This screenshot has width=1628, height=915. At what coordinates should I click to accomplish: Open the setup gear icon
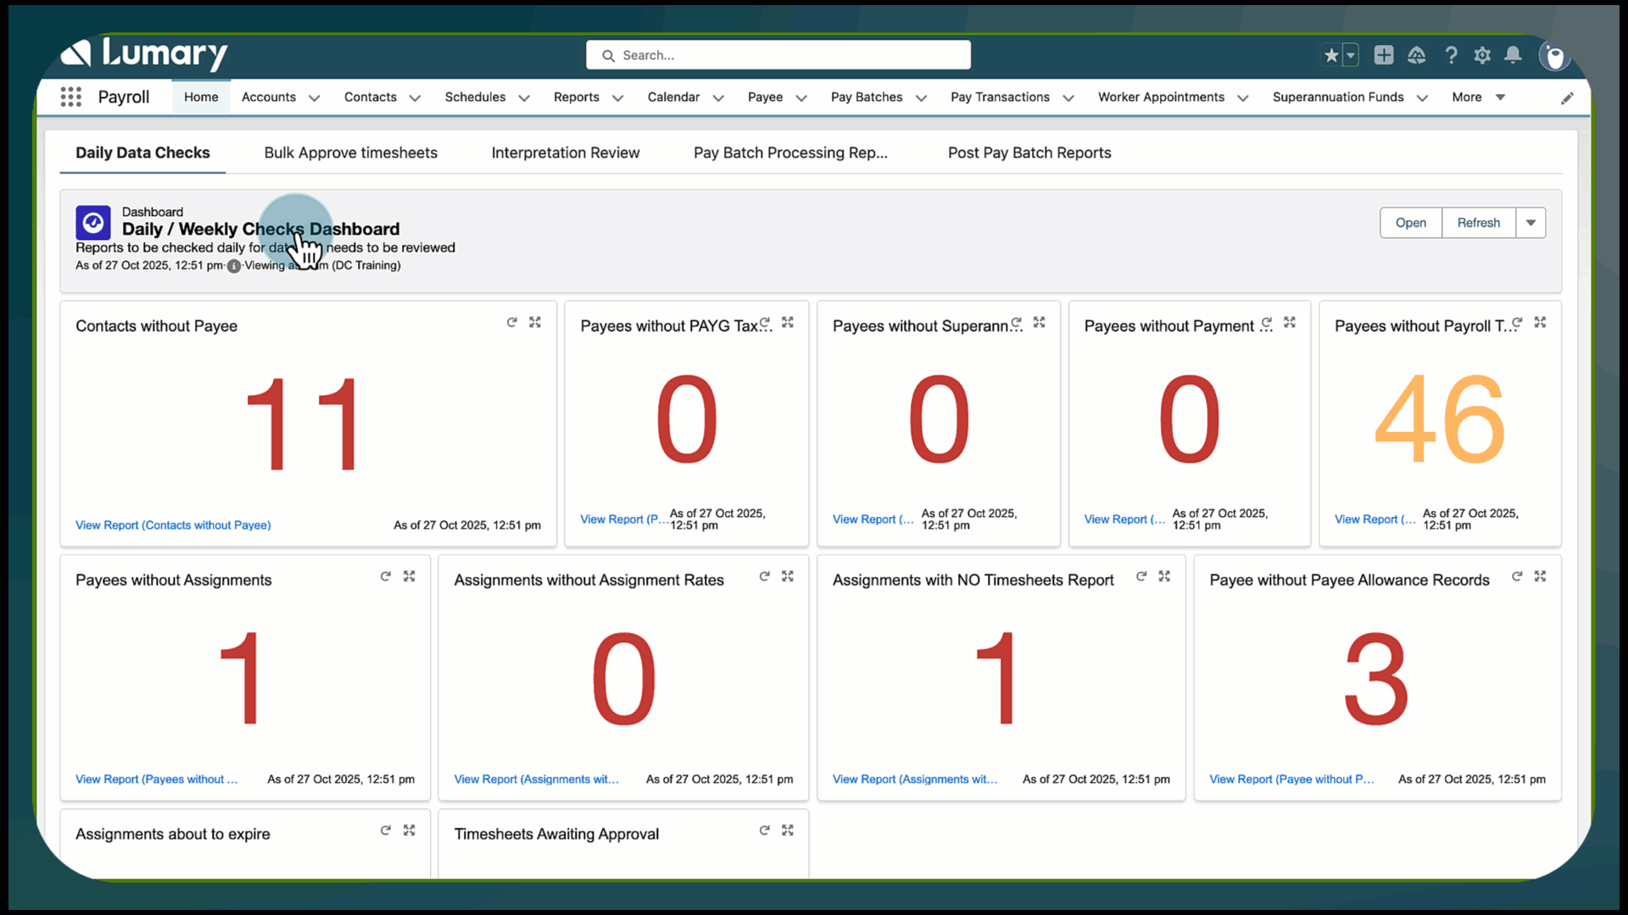(x=1482, y=55)
